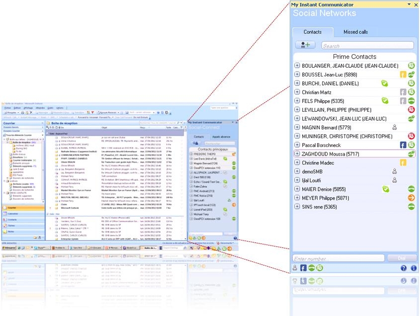Click the Facebook icon below the Enter number field
This screenshot has height=316, width=420.
pos(303,268)
